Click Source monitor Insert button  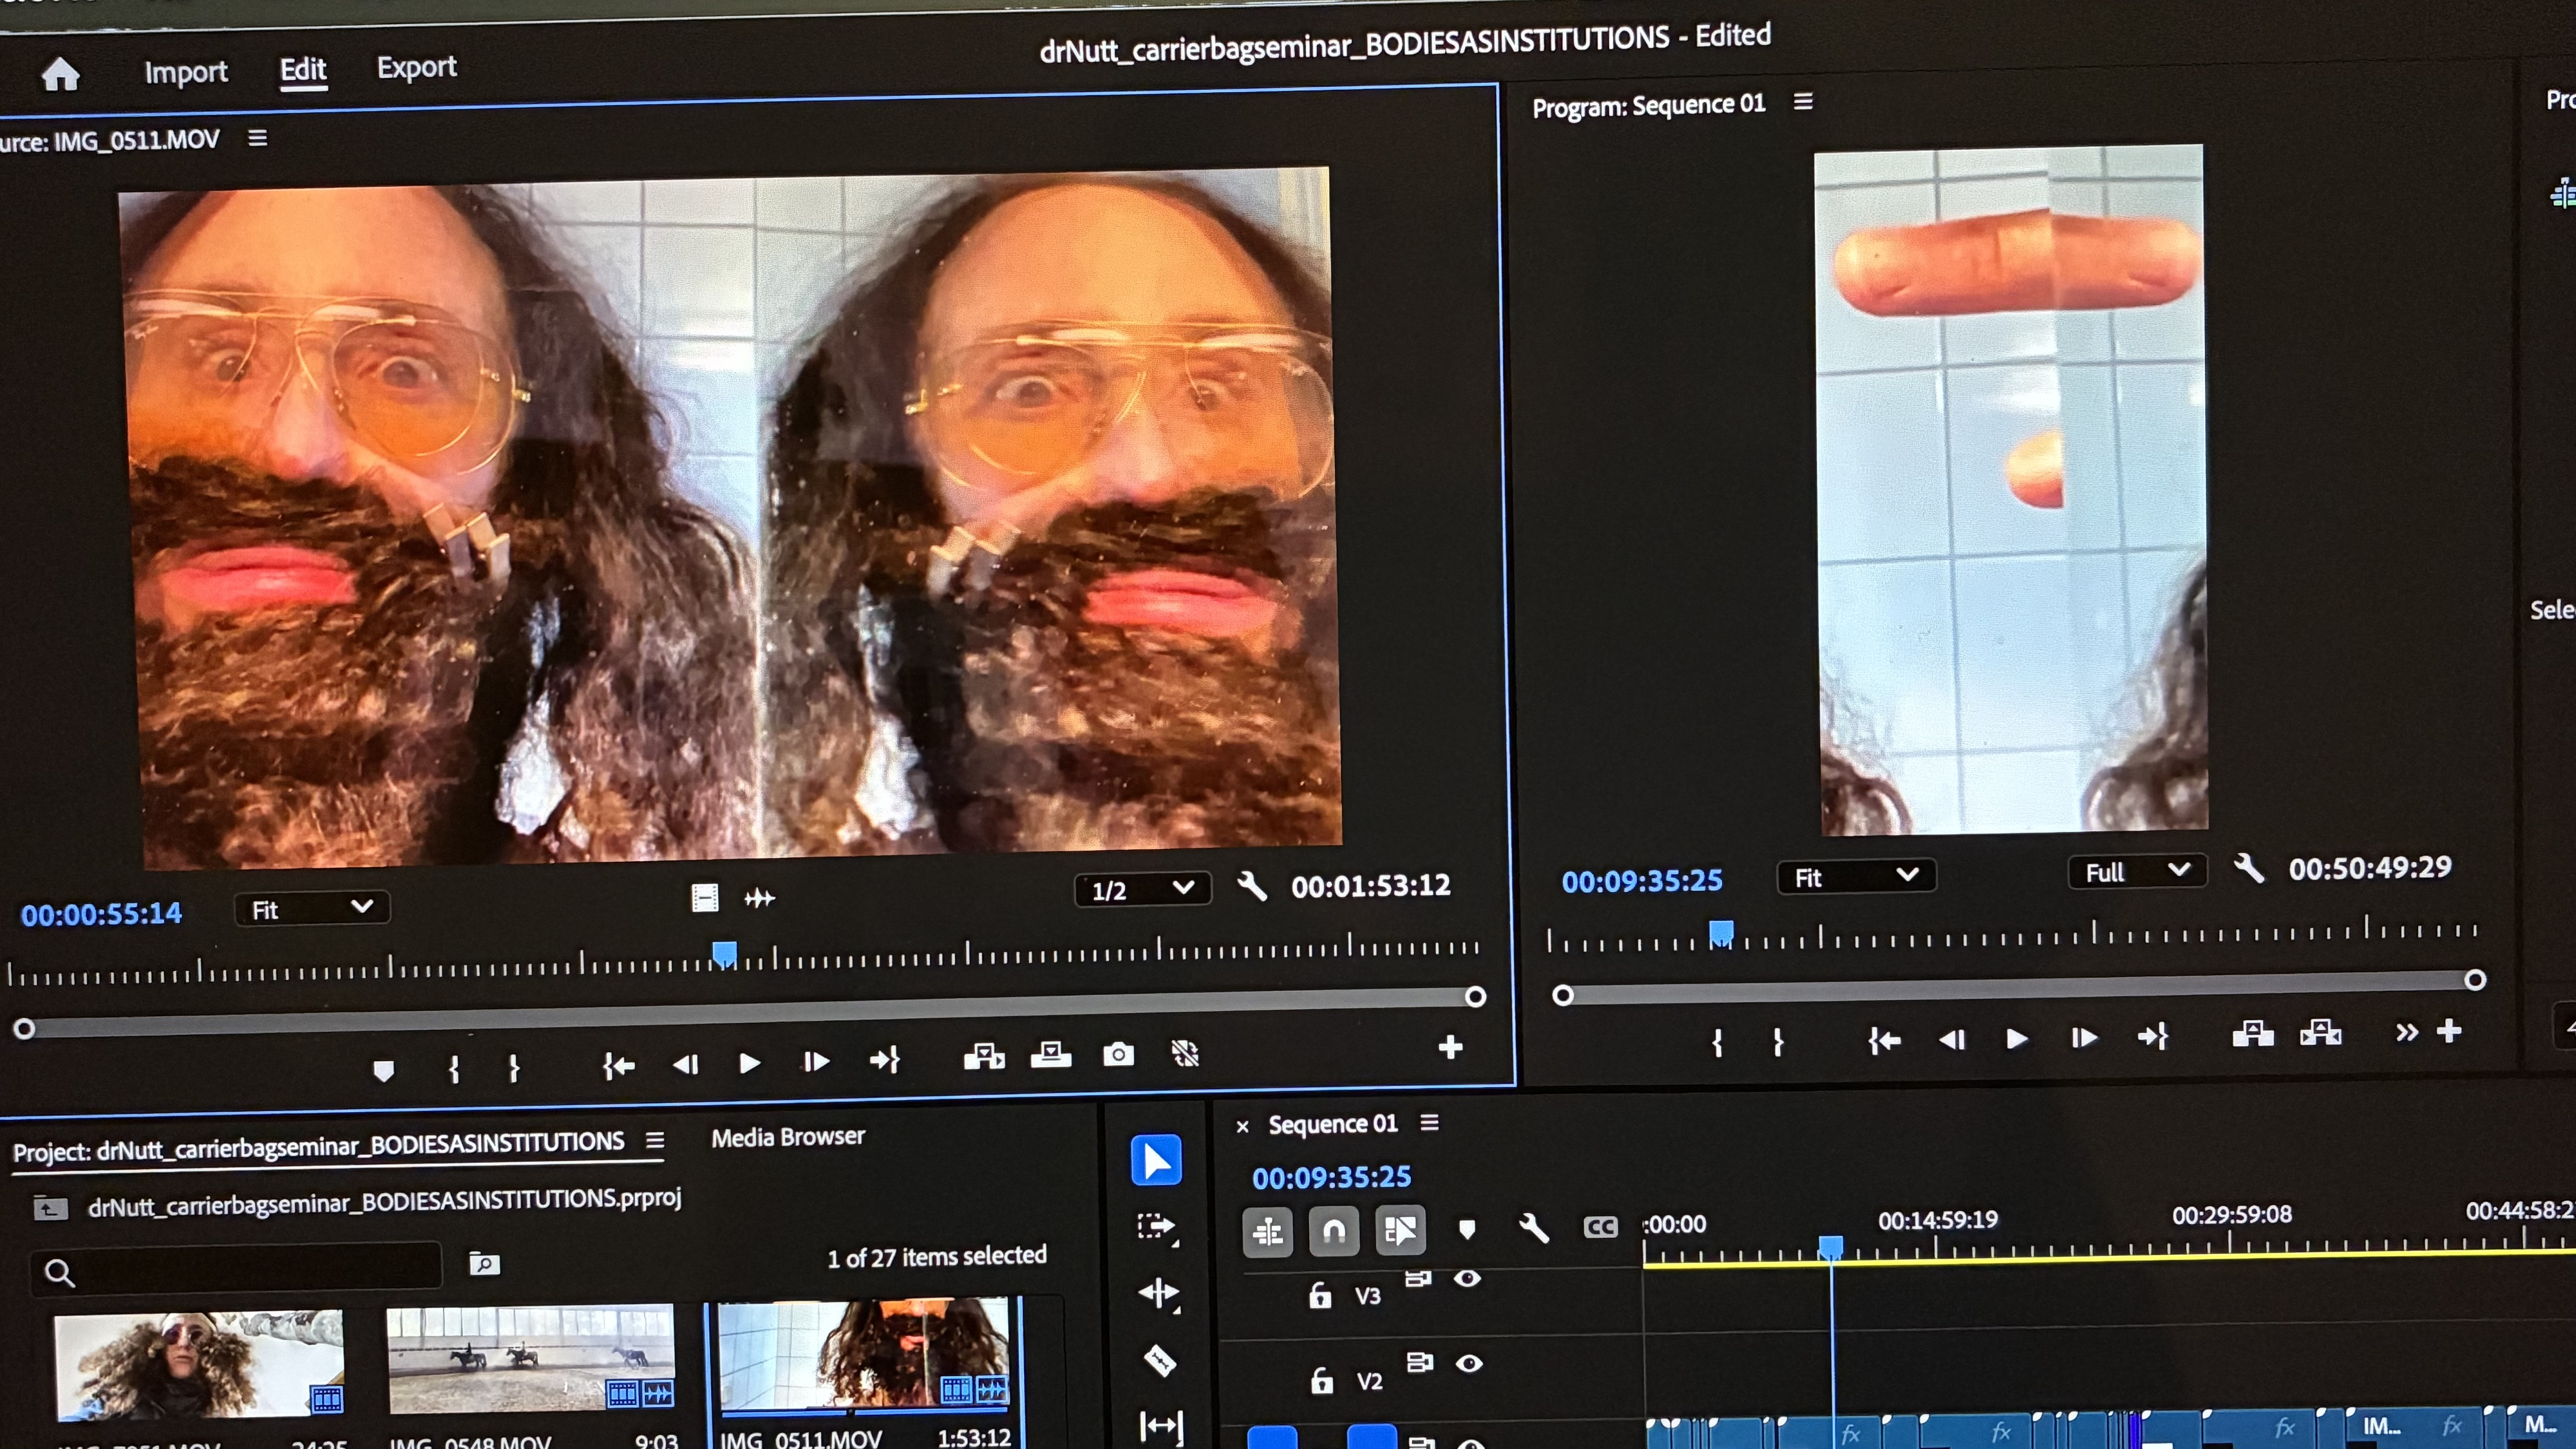coord(984,1056)
